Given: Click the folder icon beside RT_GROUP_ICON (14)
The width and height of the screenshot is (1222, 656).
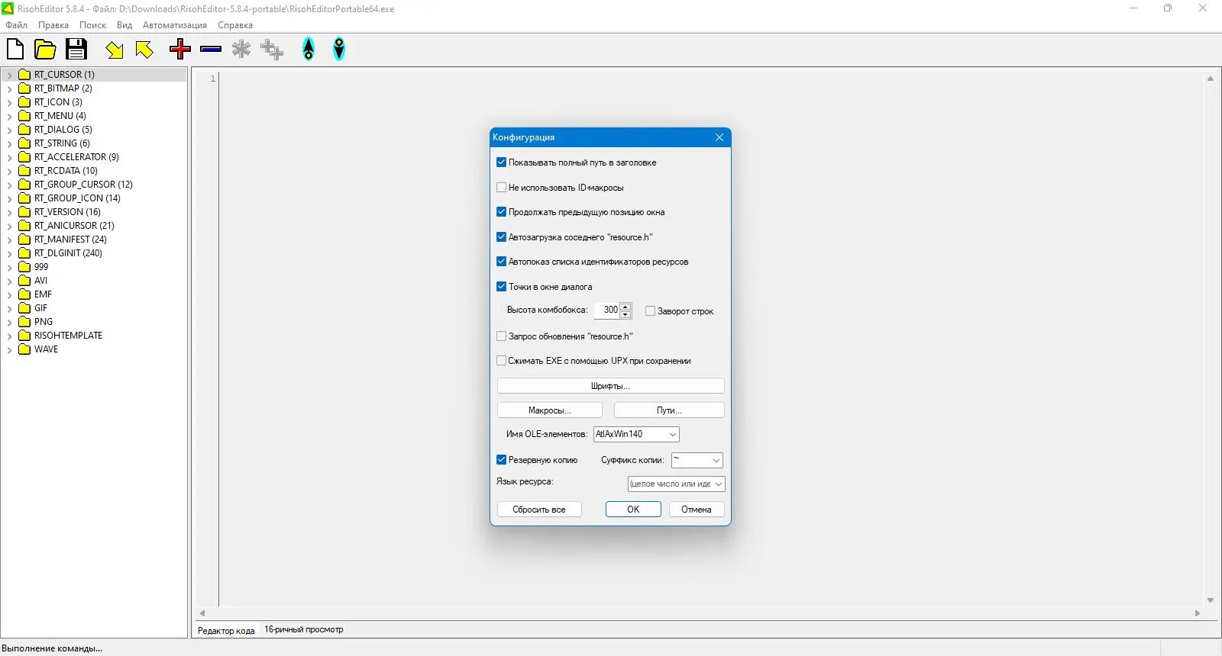Looking at the screenshot, I should [x=24, y=198].
